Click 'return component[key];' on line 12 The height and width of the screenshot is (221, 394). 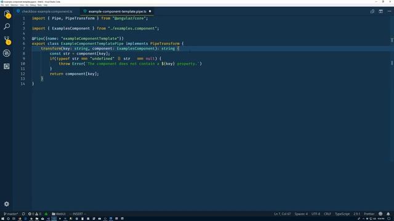point(74,74)
